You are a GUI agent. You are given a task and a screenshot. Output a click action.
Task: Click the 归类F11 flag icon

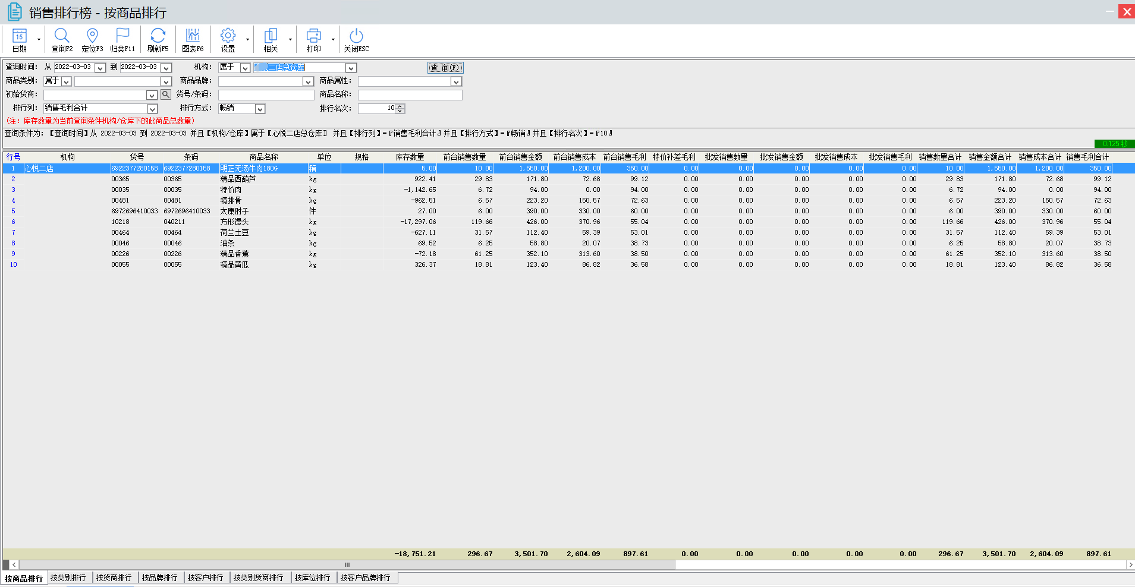(x=122, y=40)
